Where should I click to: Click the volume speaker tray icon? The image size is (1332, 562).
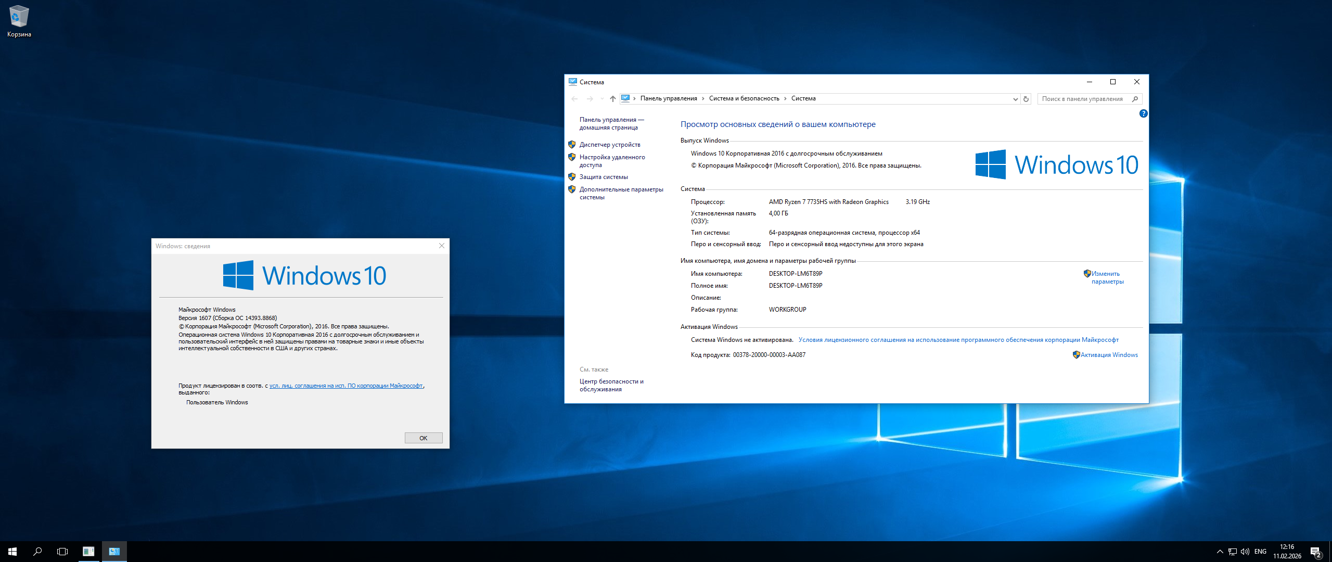click(x=1245, y=552)
